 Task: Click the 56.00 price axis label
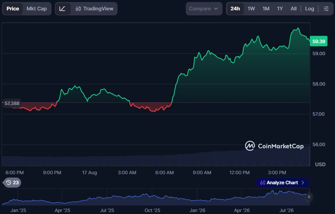click(x=319, y=145)
